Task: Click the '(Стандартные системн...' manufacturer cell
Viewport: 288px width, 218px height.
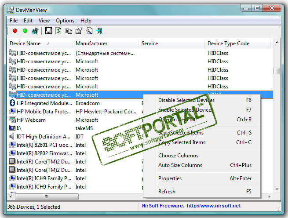Action: click(105, 53)
